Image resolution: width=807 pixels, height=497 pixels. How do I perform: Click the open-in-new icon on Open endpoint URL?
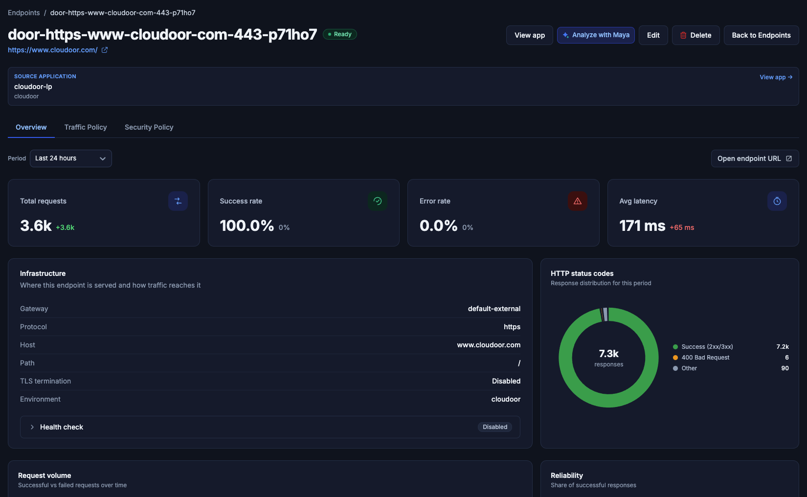[789, 158]
